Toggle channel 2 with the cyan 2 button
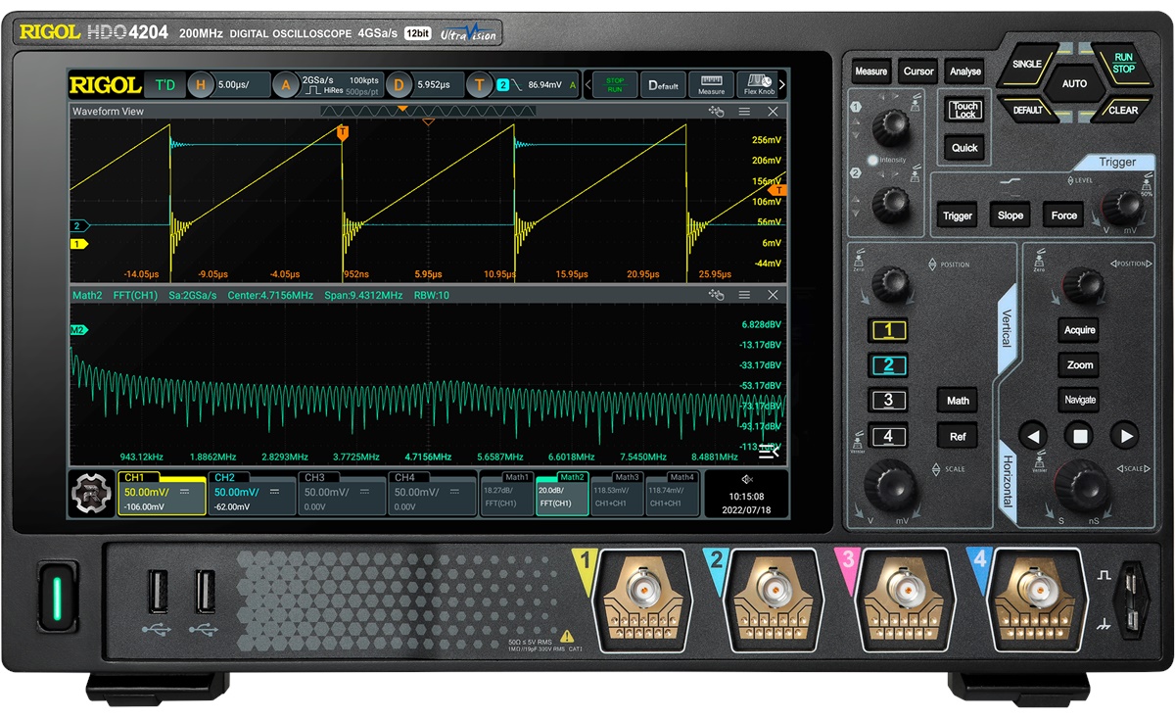Image resolution: width=1175 pixels, height=720 pixels. (888, 365)
